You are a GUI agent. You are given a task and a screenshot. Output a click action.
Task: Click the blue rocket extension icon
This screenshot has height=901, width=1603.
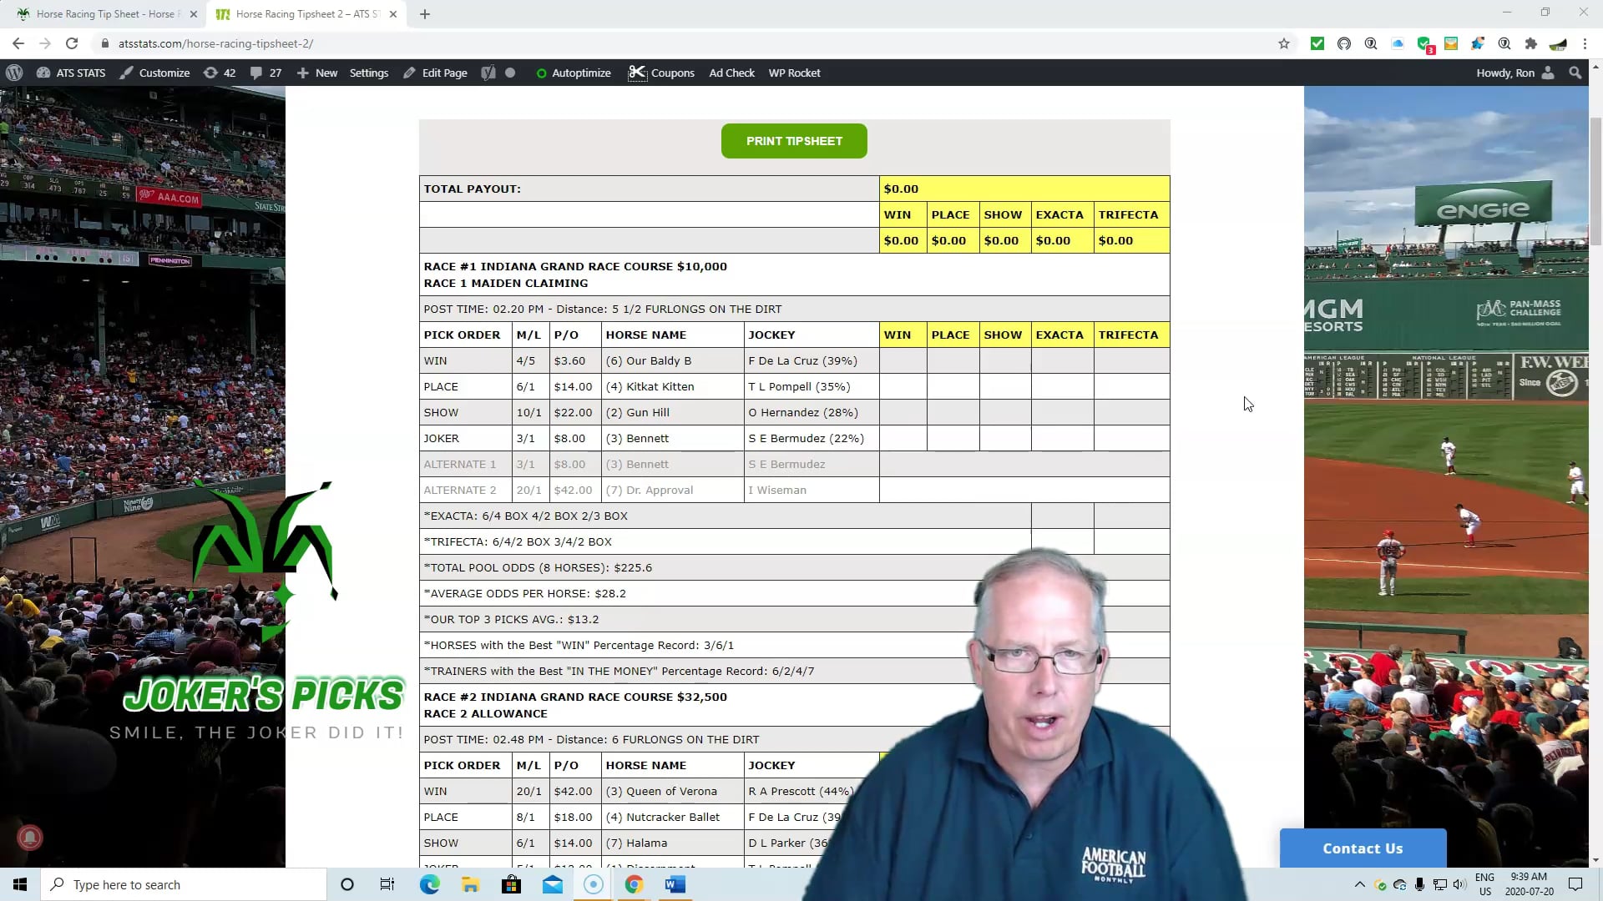[x=1478, y=43]
